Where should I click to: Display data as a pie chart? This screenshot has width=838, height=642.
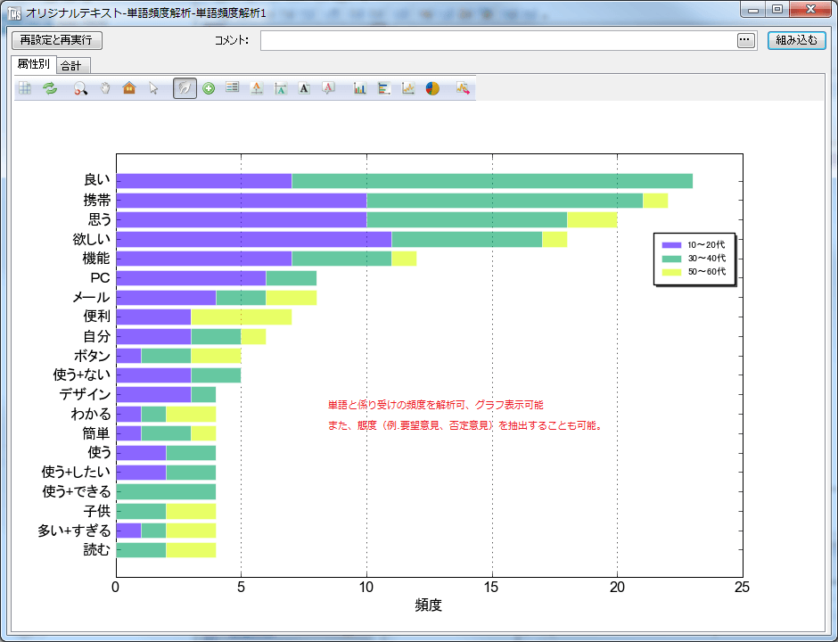click(432, 88)
